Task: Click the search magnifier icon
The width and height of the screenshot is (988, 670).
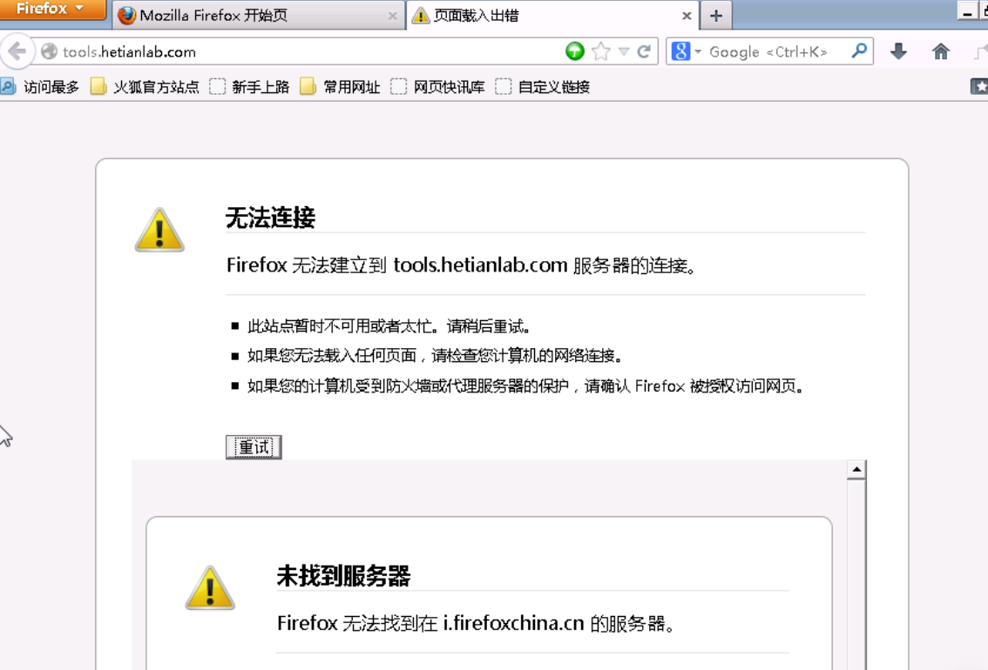Action: pyautogui.click(x=859, y=51)
